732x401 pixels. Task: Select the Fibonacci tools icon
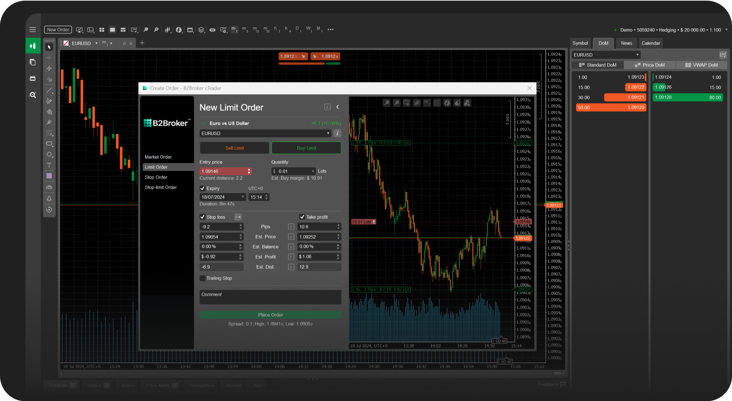click(49, 133)
